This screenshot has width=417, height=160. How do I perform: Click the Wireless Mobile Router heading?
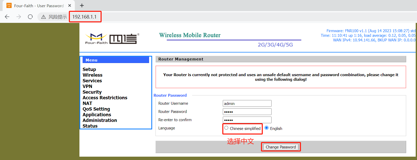tap(190, 35)
